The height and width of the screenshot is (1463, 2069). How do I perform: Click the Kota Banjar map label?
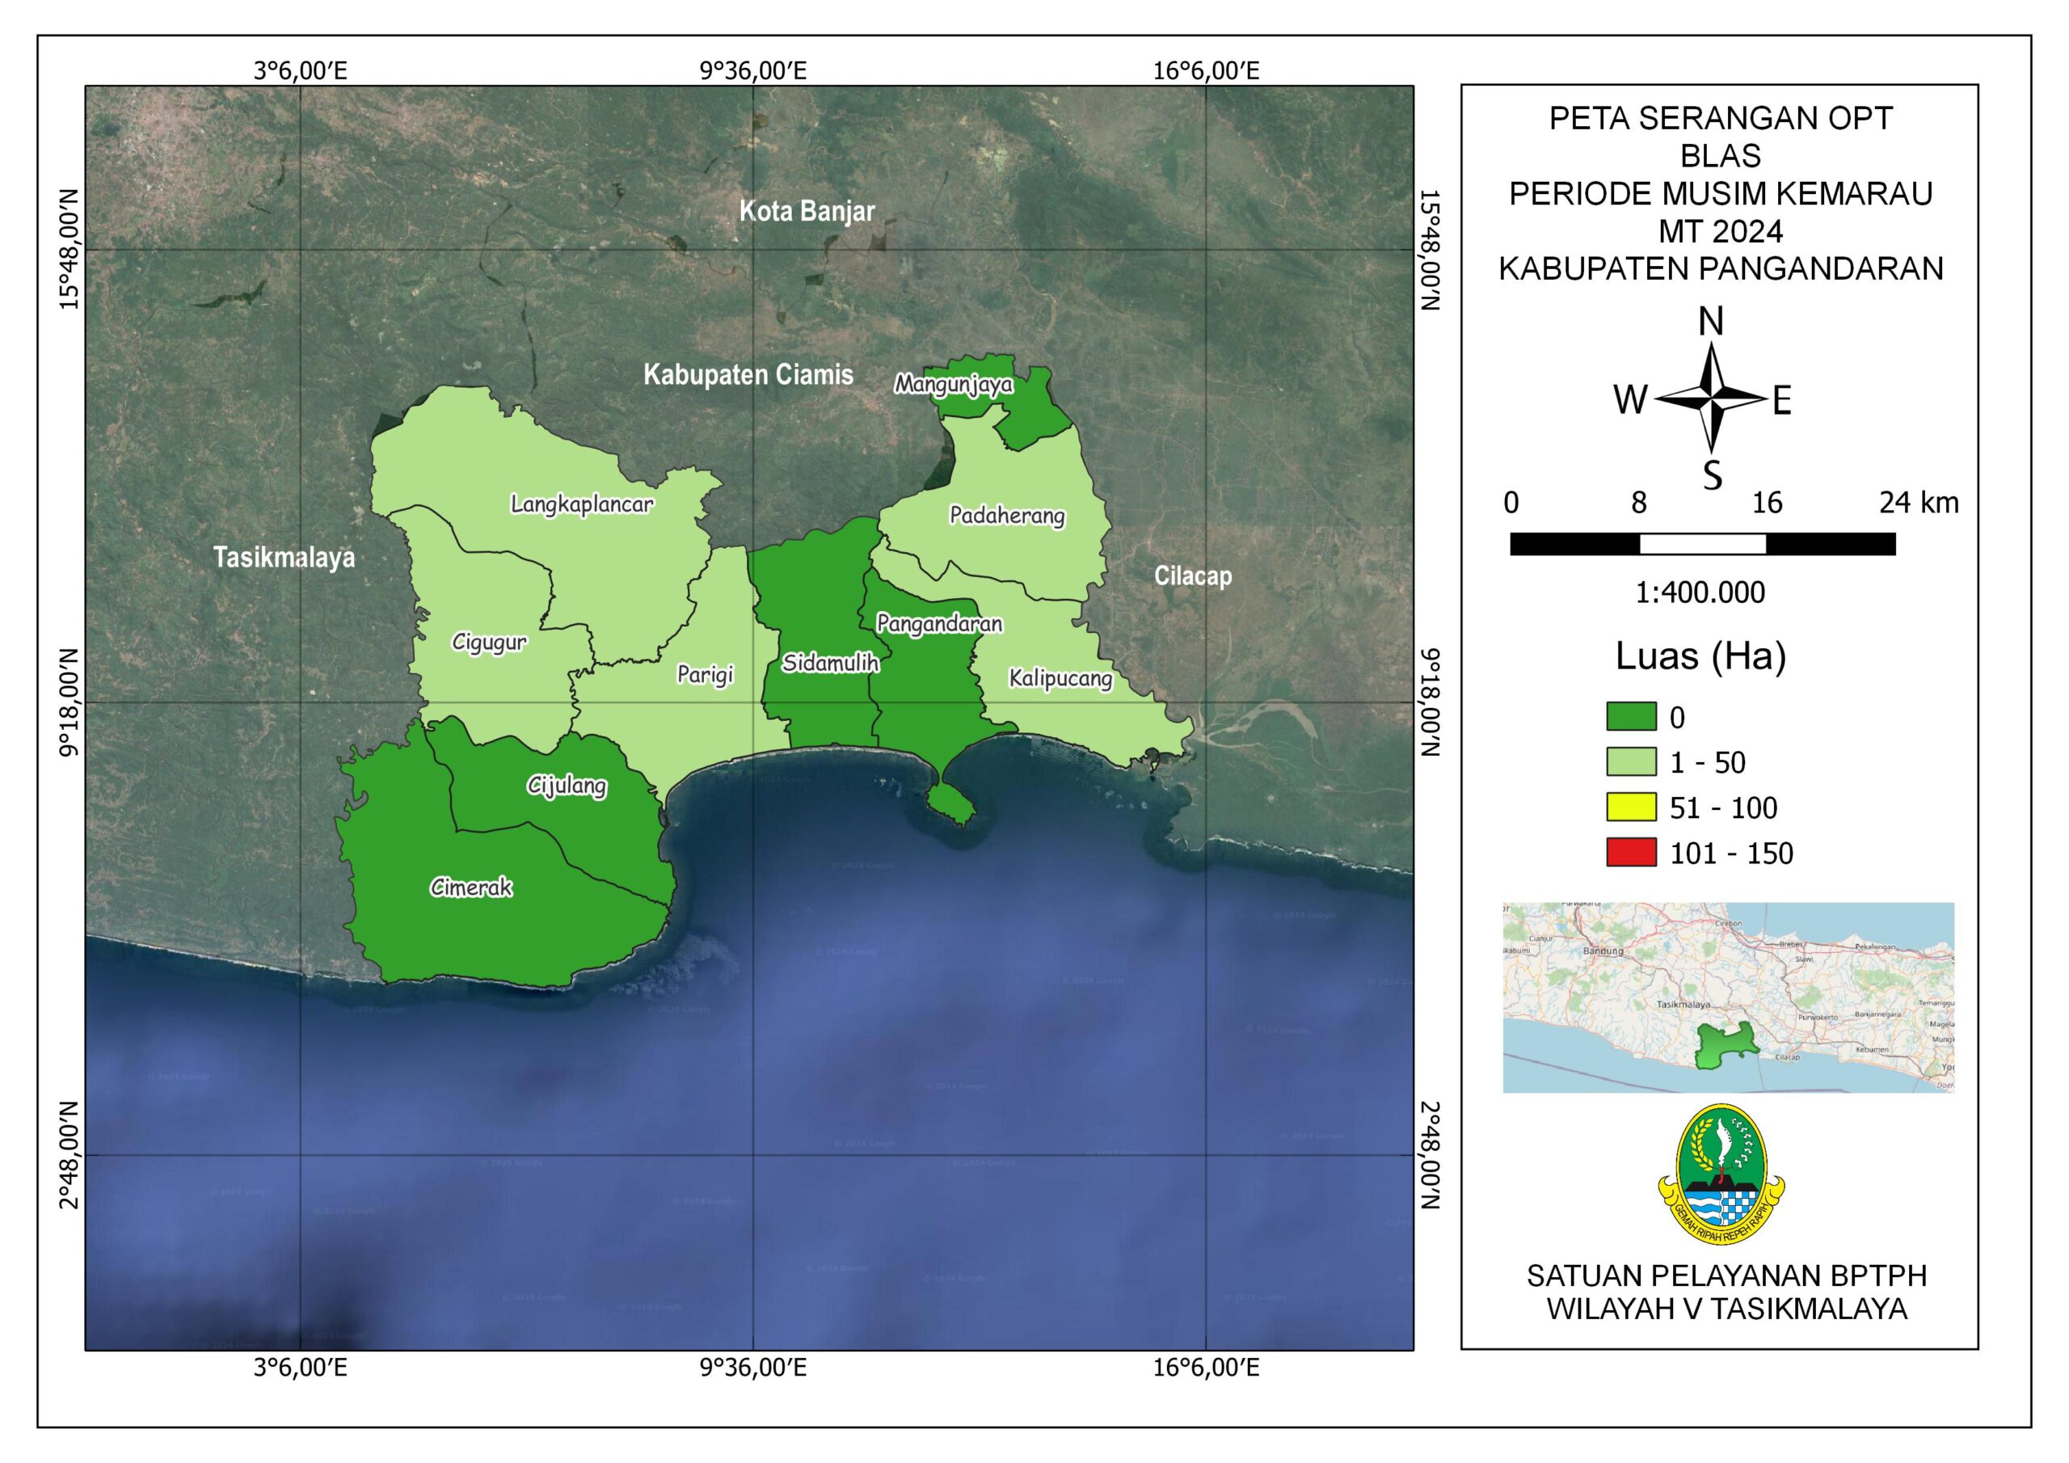point(807,211)
